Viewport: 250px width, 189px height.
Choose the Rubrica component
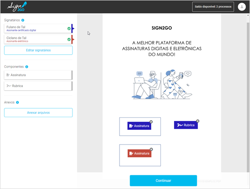tap(38, 86)
